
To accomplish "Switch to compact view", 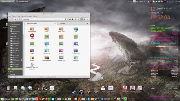I will (x=87, y=19).
